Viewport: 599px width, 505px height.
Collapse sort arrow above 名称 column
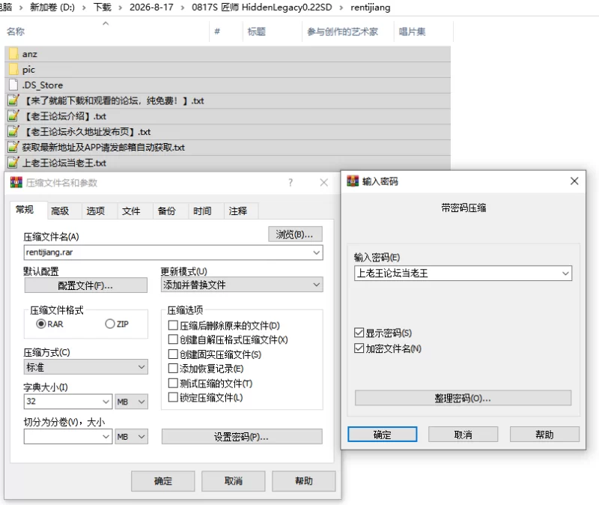[106, 23]
